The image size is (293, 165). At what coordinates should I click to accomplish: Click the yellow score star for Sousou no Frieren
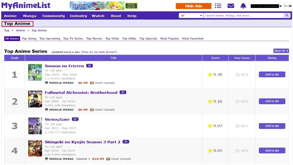210,75
